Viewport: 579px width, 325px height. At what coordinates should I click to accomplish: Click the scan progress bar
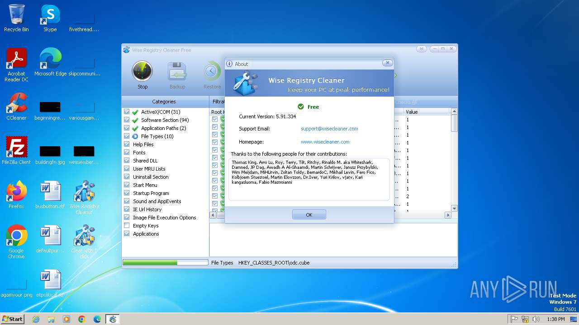pos(165,262)
